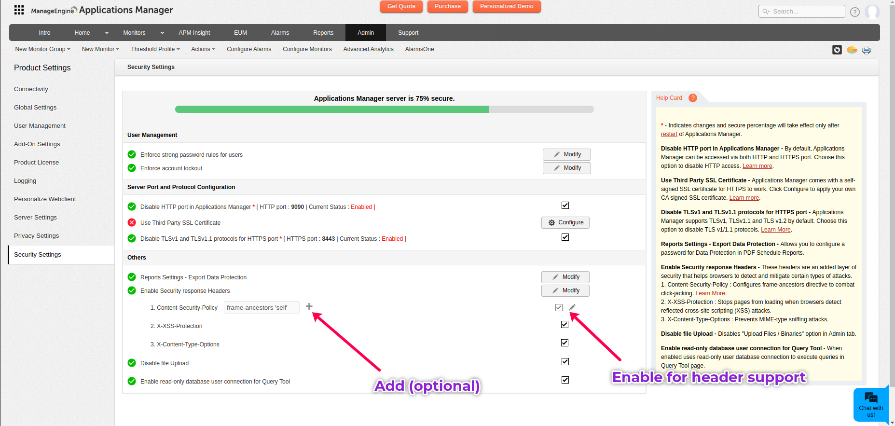Click Configure for Third Party SSL Certificate
This screenshot has width=895, height=426.
pyautogui.click(x=565, y=222)
